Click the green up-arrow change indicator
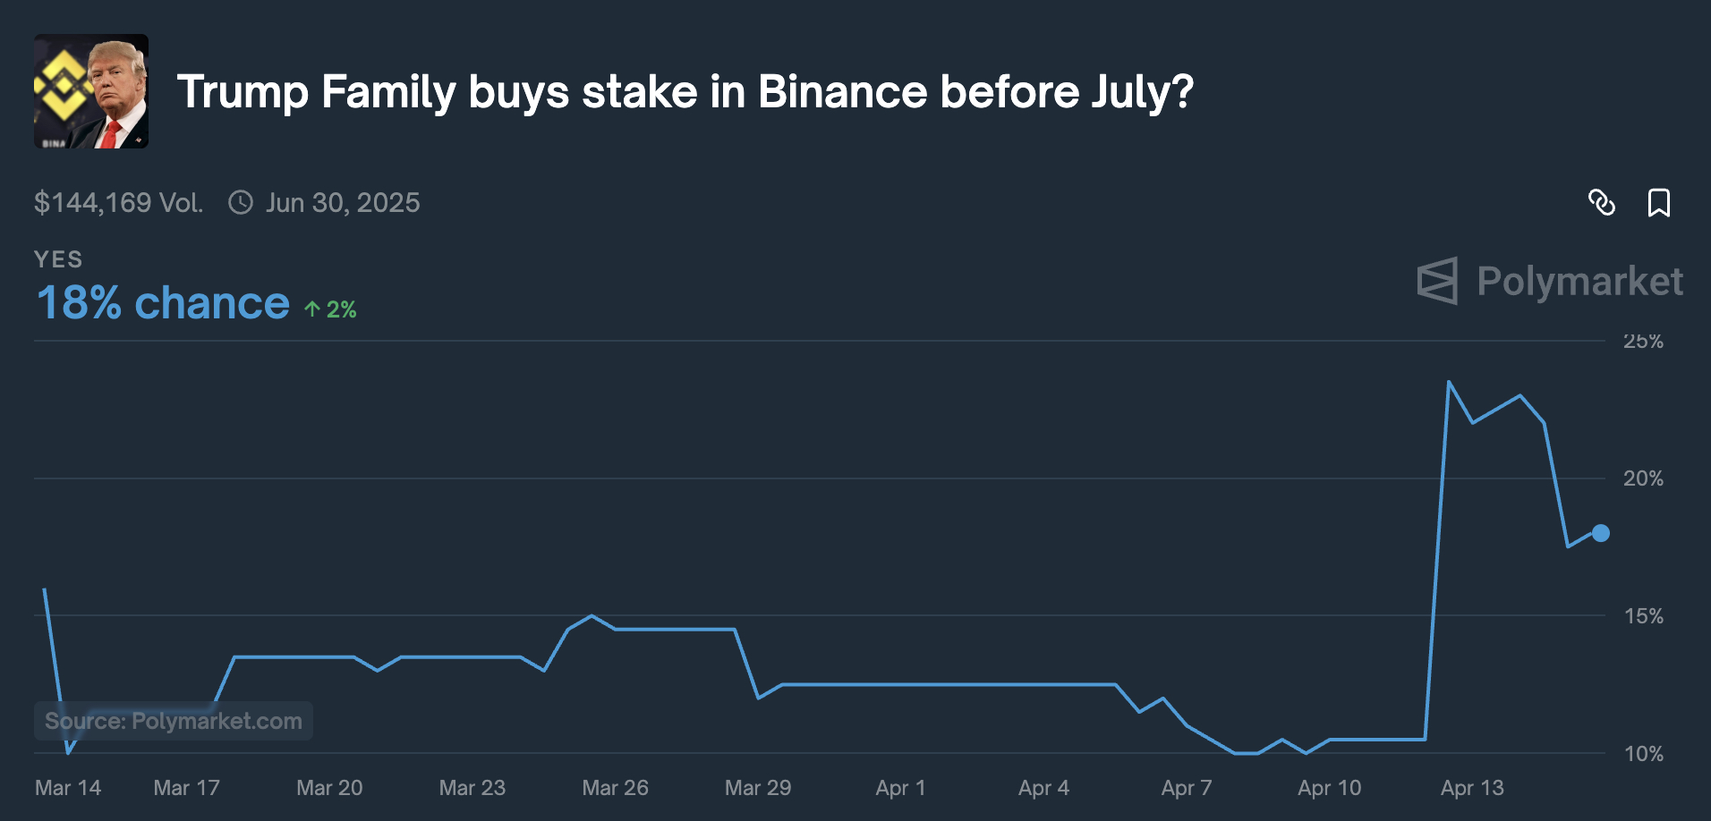The image size is (1711, 821). pyautogui.click(x=330, y=309)
